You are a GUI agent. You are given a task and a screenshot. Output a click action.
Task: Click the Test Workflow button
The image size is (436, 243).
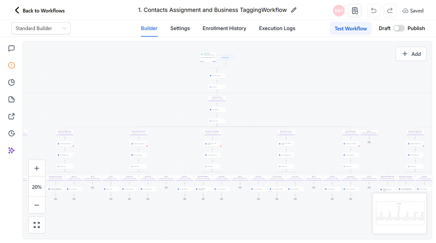coord(351,28)
